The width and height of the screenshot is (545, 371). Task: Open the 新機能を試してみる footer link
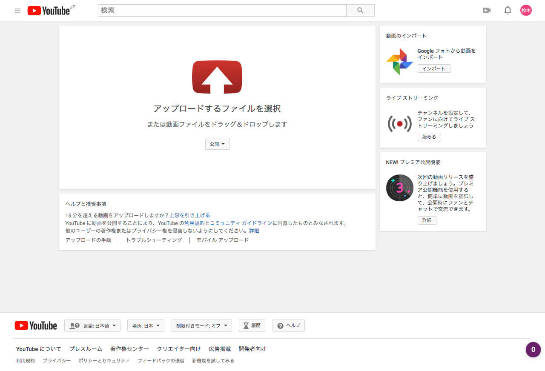pos(213,361)
